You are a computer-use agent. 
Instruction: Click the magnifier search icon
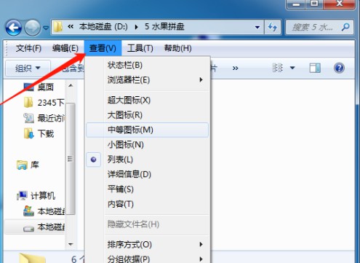[x=345, y=27]
